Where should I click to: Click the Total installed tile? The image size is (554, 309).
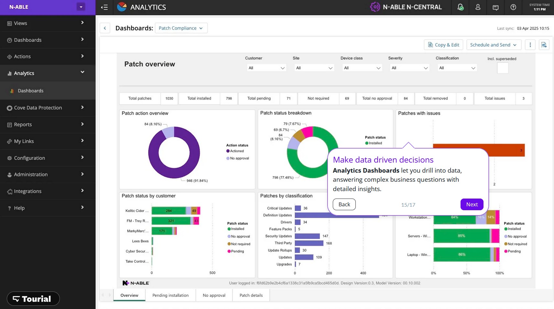click(208, 98)
